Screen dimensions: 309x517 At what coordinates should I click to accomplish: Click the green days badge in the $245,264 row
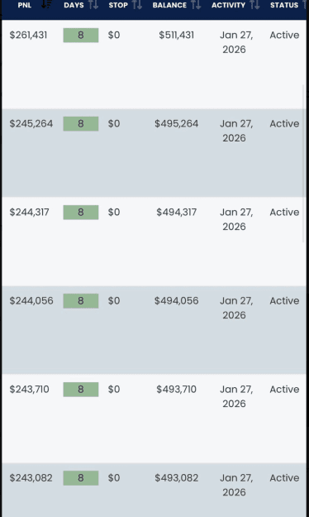(81, 123)
